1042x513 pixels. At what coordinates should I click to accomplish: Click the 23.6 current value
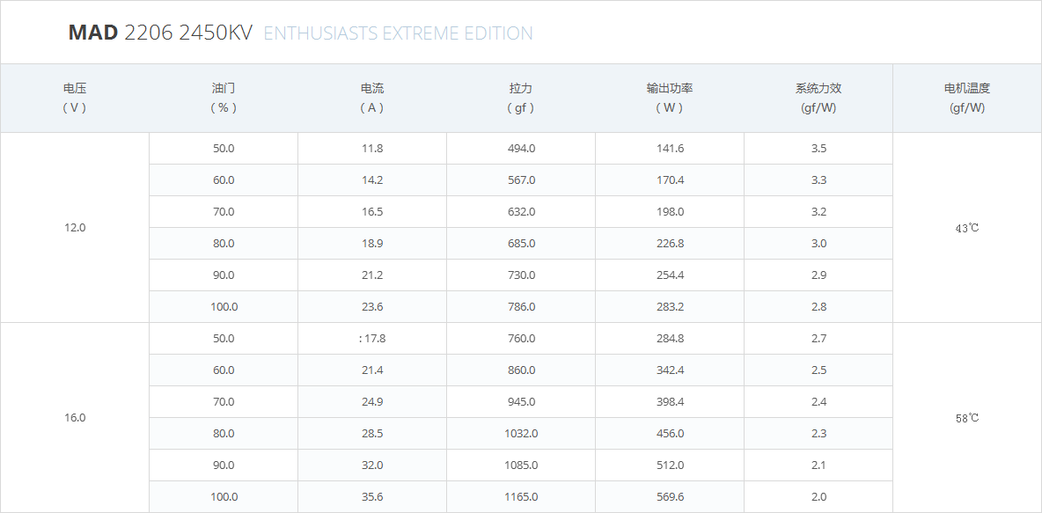[x=372, y=306]
